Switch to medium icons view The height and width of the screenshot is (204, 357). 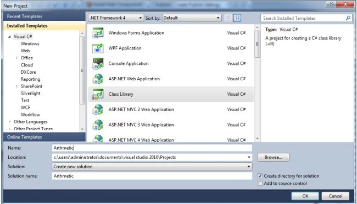point(237,18)
